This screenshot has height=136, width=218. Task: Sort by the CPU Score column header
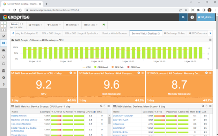click(x=90, y=112)
